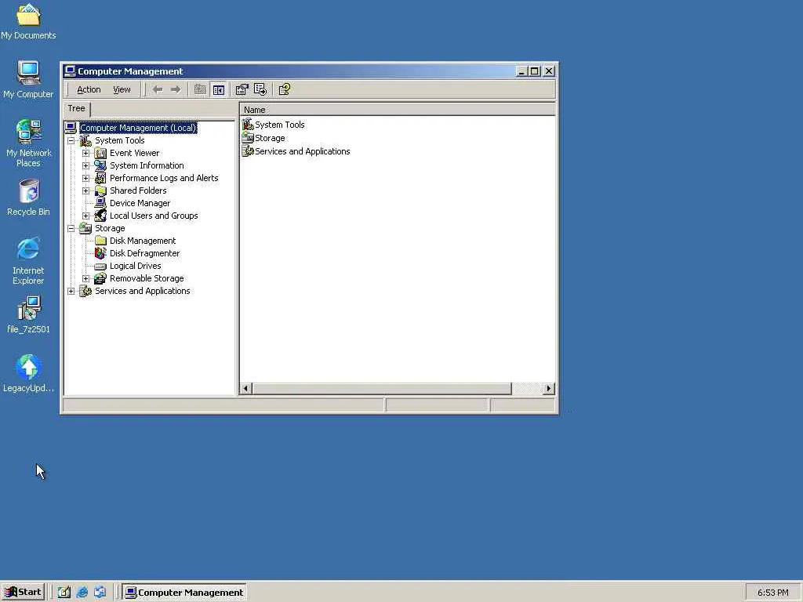This screenshot has height=602, width=803.
Task: Launch Internet Explorer from Quick Launch
Action: click(82, 593)
